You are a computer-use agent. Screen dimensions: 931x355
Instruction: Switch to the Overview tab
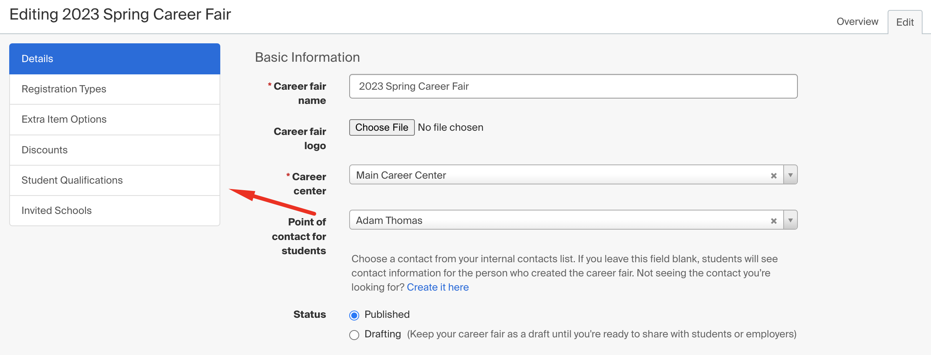857,21
